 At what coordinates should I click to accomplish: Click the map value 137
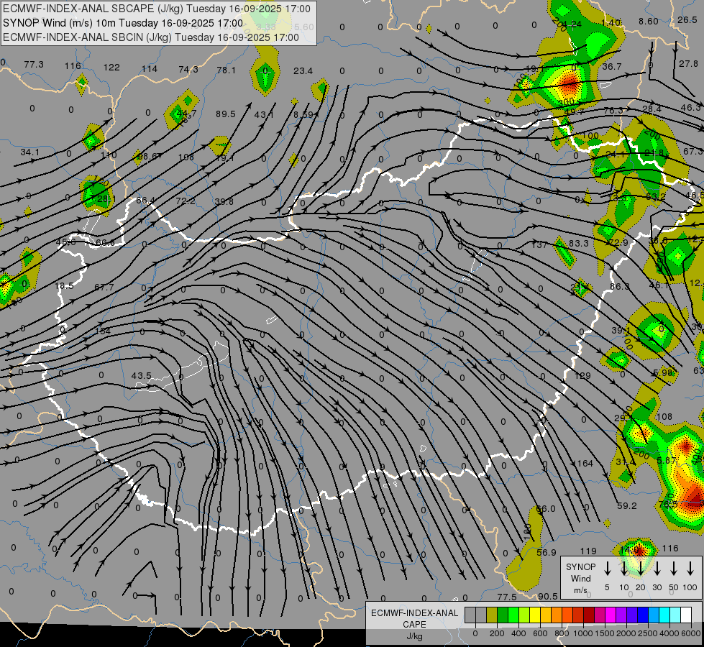[x=539, y=244]
